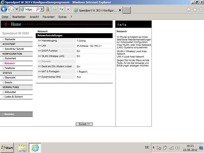
Task: Open Favorites star icon
Action: (x=195, y=9)
